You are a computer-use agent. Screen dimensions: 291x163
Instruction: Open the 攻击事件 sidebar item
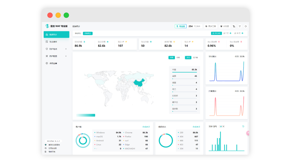(x=56, y=42)
